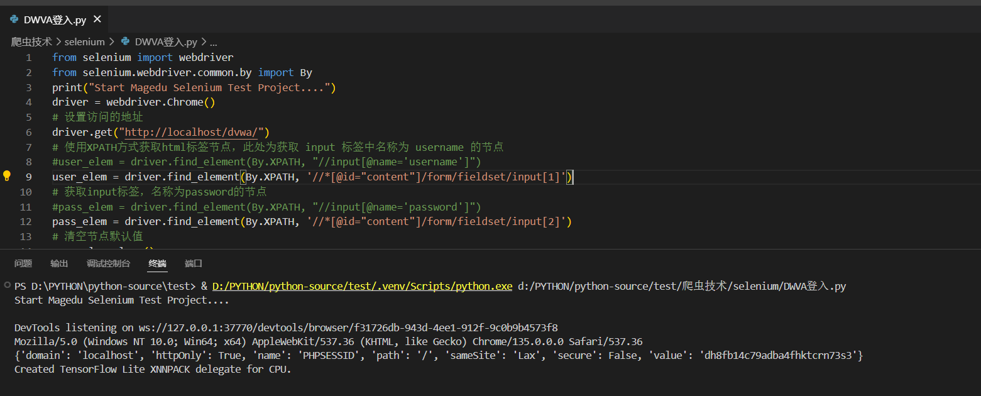Switch to the 输出 panel tab
This screenshot has height=396, width=981.
point(60,263)
